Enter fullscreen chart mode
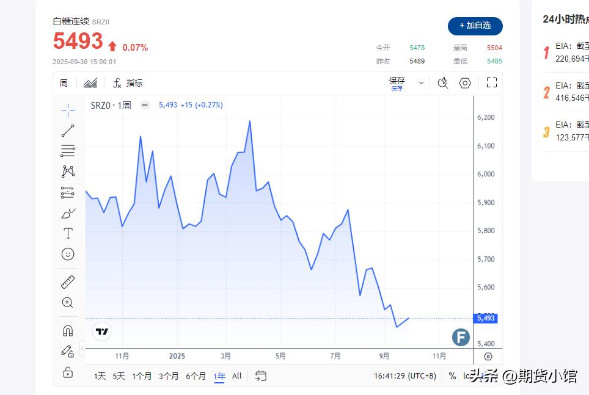The image size is (589, 395). click(x=492, y=83)
